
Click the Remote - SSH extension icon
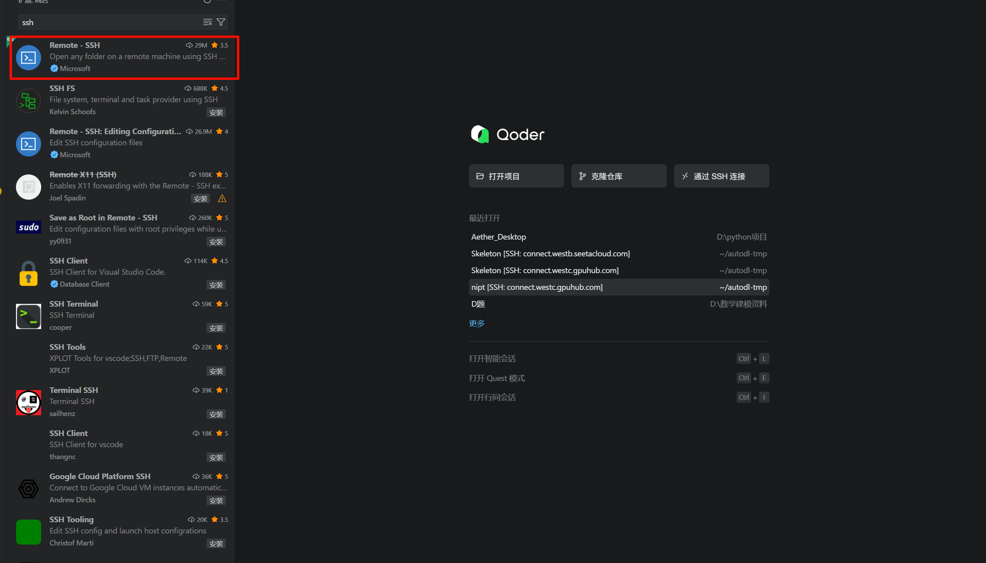(28, 58)
